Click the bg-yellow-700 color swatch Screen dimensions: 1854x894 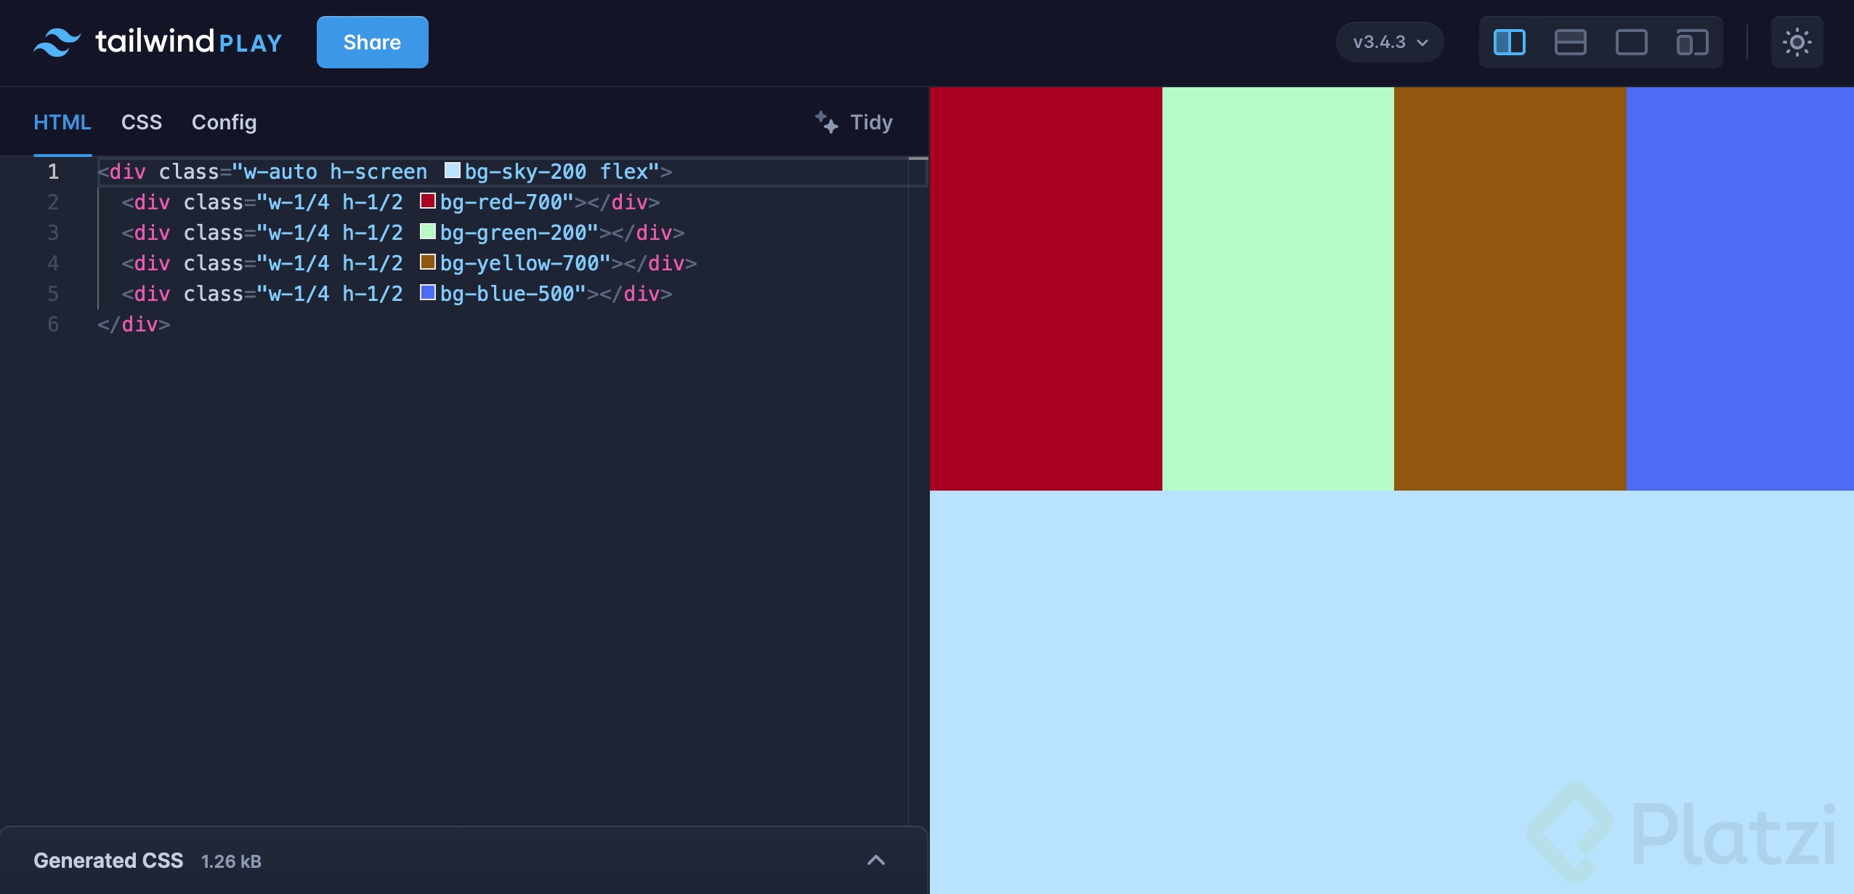coord(428,262)
